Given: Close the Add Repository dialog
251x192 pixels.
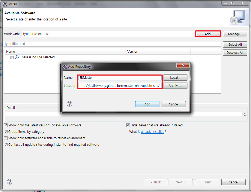Looking at the screenshot, I should click(183, 65).
